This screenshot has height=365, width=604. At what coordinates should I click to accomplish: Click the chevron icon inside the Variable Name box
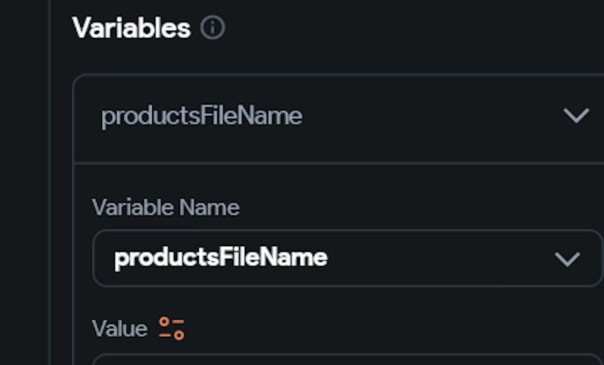pos(567,259)
